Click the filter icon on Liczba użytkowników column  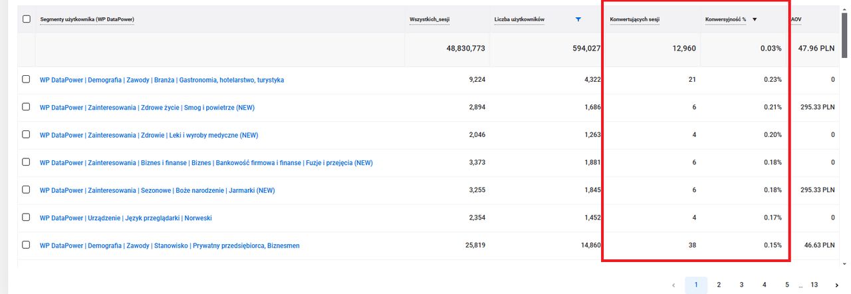(x=578, y=19)
